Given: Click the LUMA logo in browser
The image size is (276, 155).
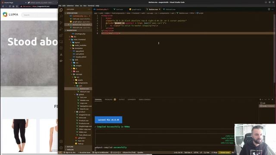Looking at the screenshot, I should click(10, 15).
